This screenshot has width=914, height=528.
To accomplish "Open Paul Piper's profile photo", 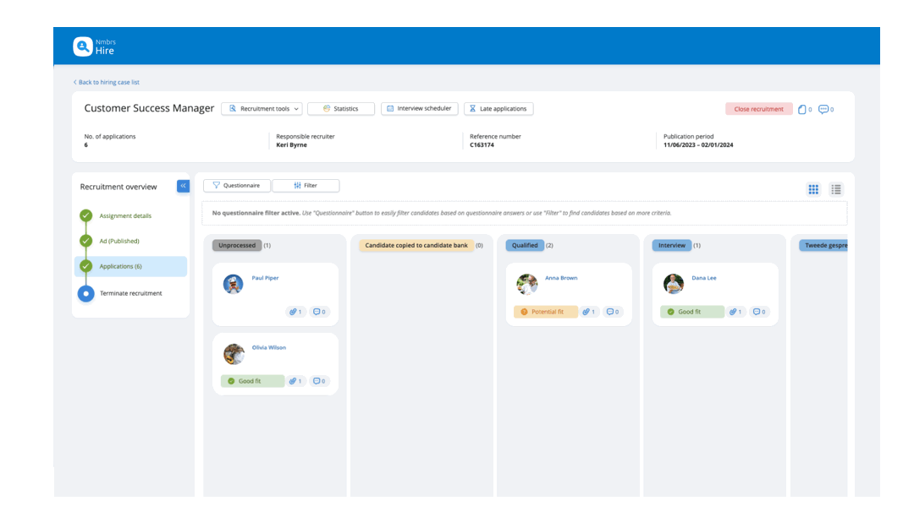I will point(234,284).
